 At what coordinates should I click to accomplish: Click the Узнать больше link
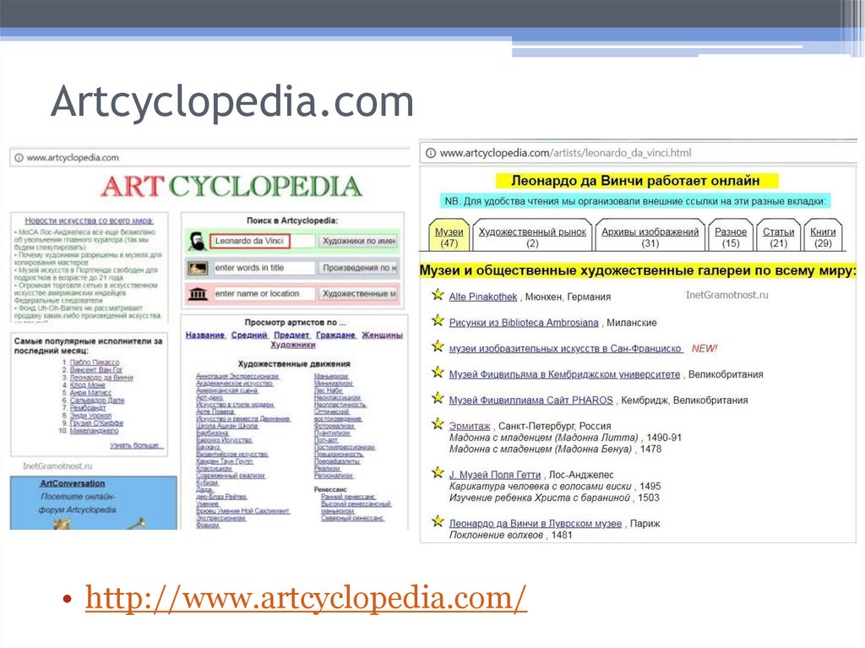coord(137,445)
